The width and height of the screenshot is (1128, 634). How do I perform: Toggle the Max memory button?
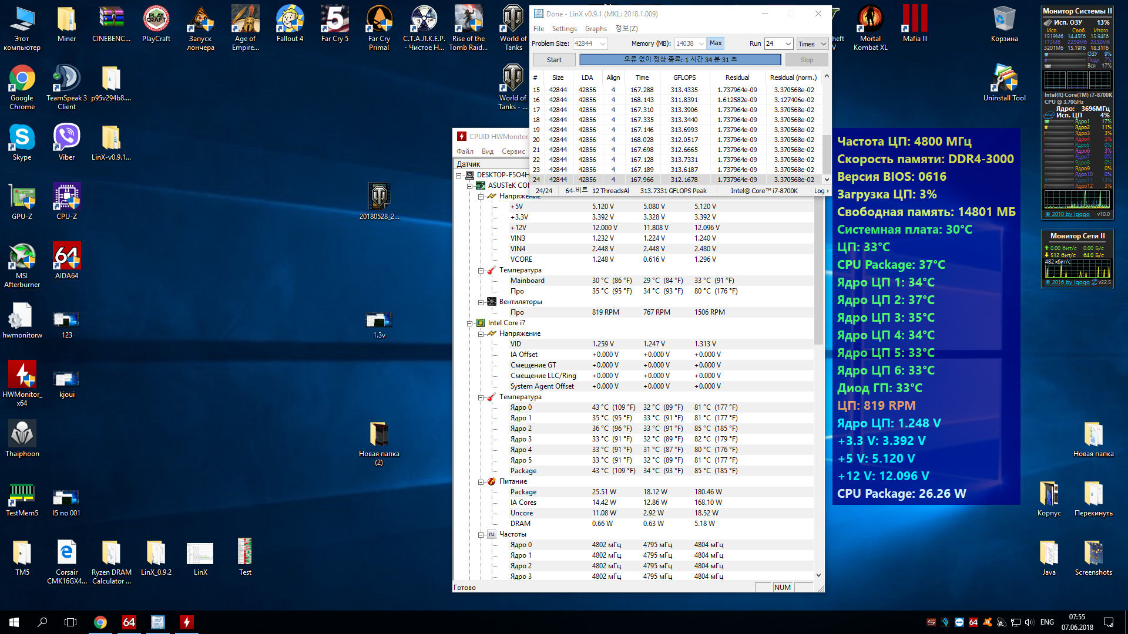pyautogui.click(x=715, y=43)
